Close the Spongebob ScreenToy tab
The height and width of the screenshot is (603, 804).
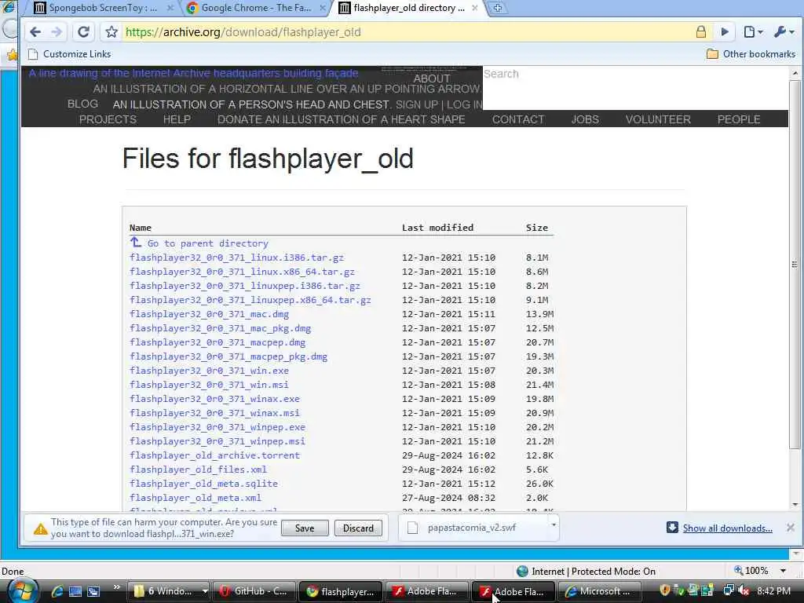[x=170, y=8]
